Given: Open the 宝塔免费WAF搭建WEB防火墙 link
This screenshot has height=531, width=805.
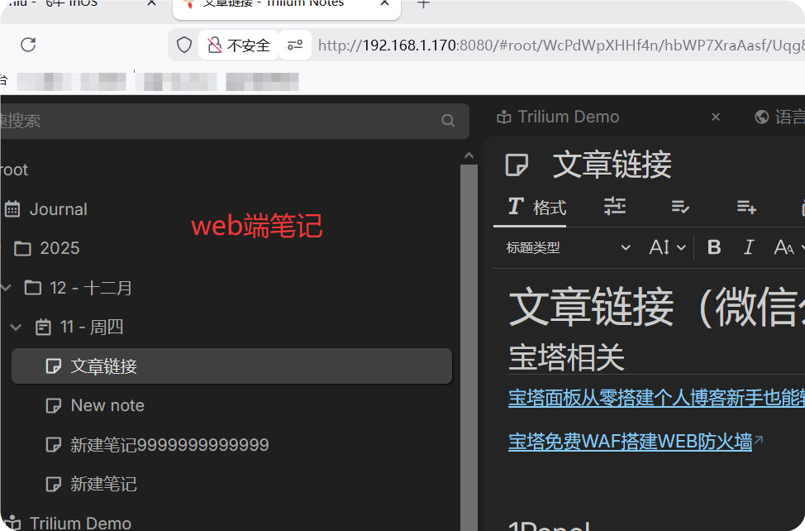Looking at the screenshot, I should click(629, 442).
